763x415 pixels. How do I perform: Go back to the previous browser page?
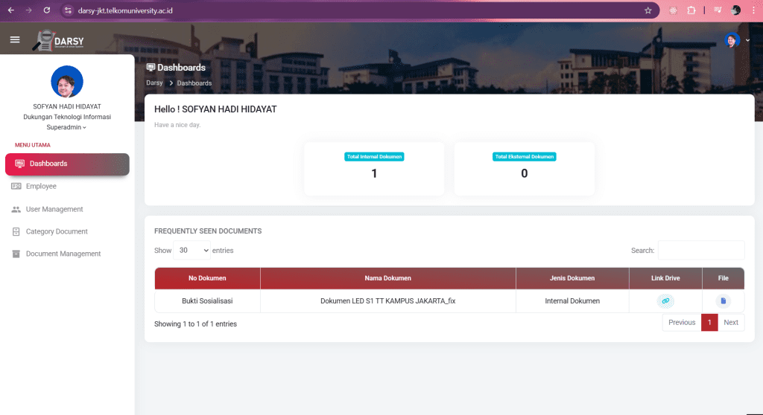(10, 10)
